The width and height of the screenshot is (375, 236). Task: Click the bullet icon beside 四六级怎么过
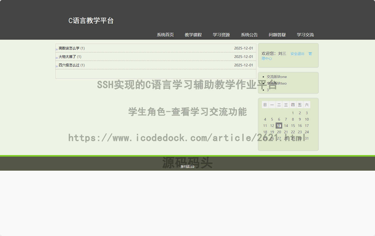pos(57,66)
